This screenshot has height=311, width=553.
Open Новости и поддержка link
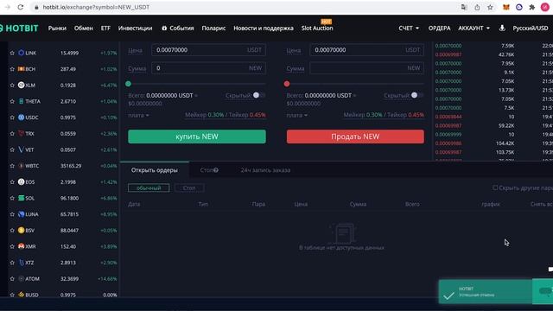[264, 29]
